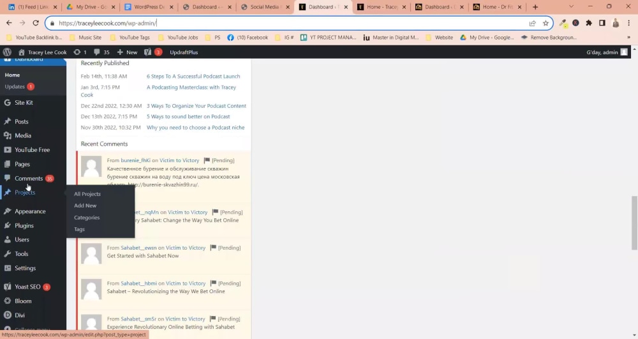Open commenter link Sahabet__hbmi
The height and width of the screenshot is (339, 638).
click(x=138, y=283)
